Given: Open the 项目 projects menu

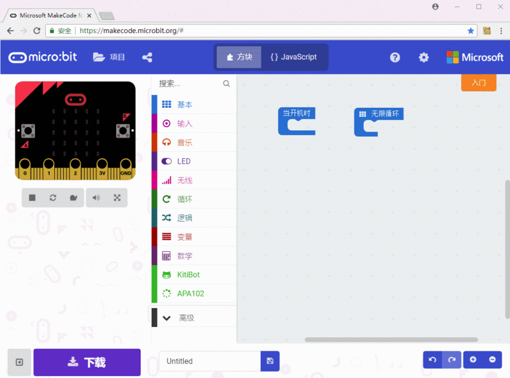Looking at the screenshot, I should tap(108, 57).
